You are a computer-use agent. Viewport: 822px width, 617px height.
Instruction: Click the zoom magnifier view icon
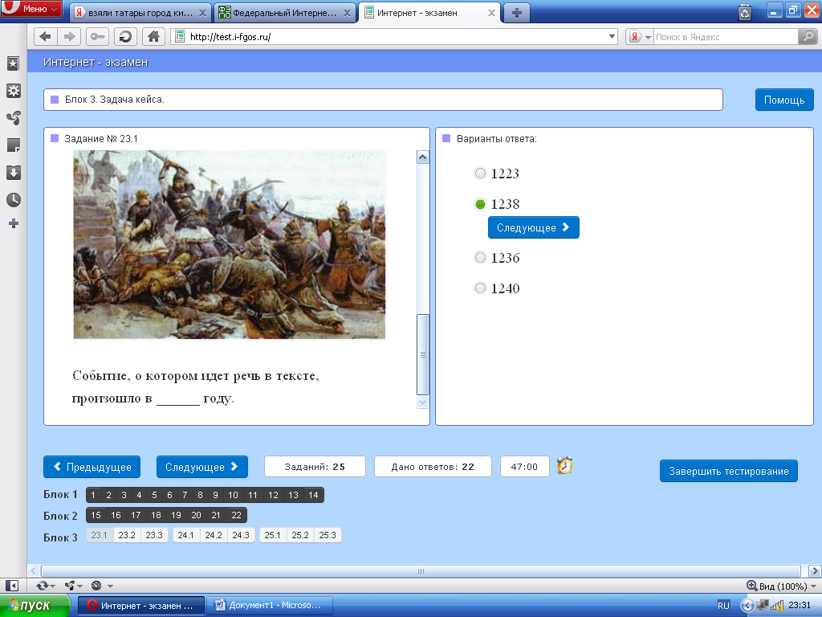click(751, 586)
